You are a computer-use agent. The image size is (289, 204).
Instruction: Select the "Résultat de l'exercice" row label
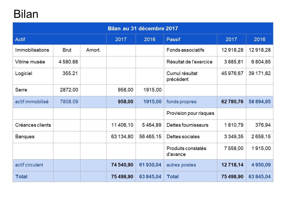coord(189,62)
